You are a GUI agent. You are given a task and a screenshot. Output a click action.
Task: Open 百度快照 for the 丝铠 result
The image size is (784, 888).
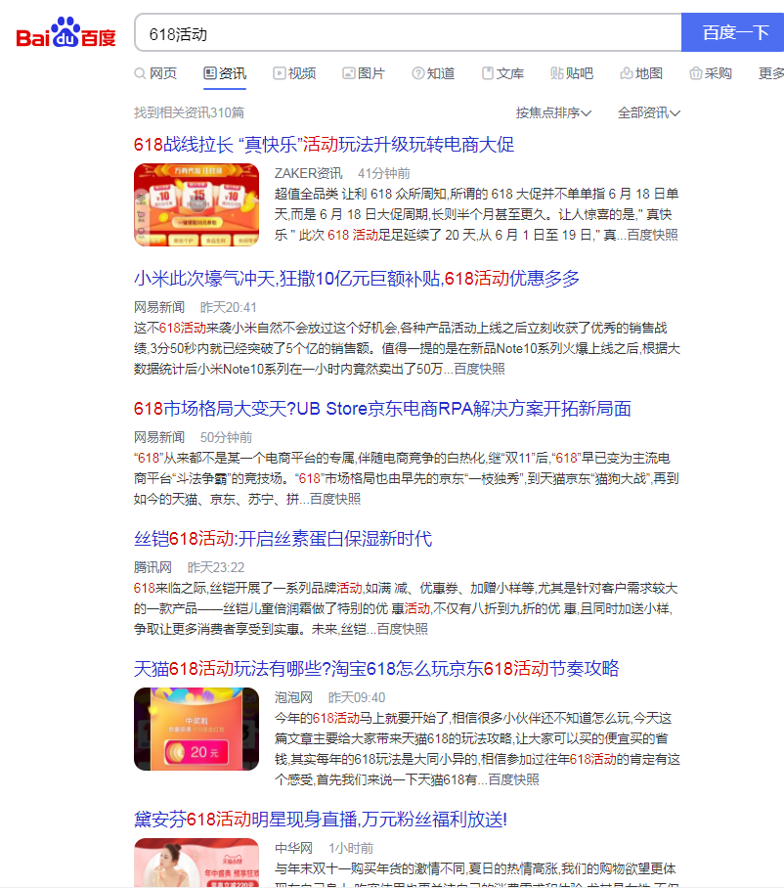click(x=403, y=629)
